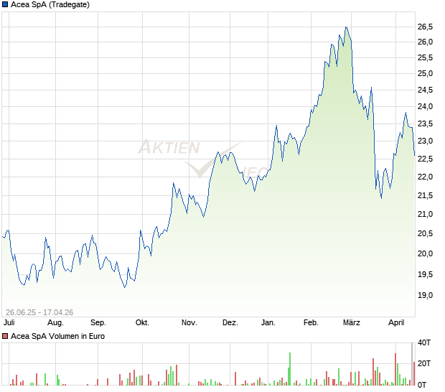Click the date range '26.06.25 - 17.04.26'
The image size is (445, 392).
(x=39, y=312)
